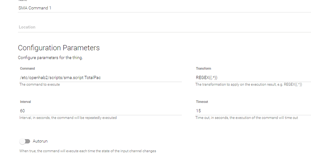Screen dimensions: 311x164
Task: Select the Transform field containing REGEX((.*))
Action: coord(253,78)
